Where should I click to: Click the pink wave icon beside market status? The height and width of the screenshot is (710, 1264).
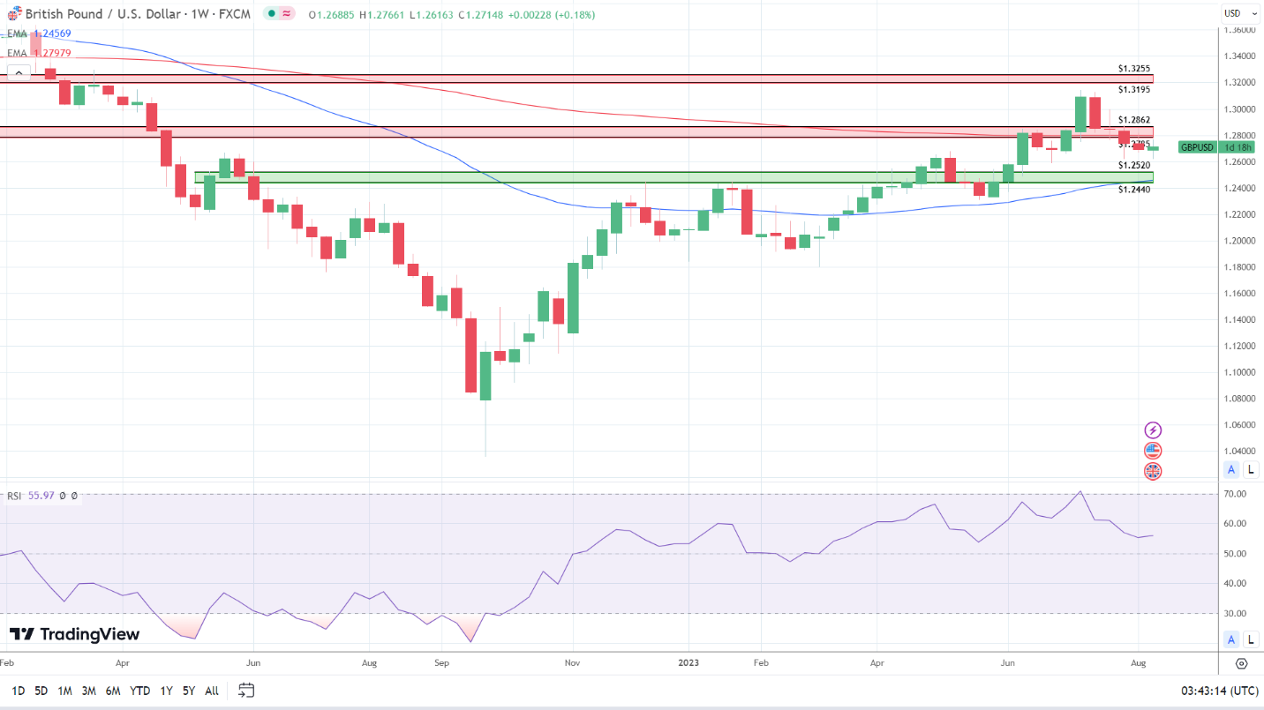287,15
